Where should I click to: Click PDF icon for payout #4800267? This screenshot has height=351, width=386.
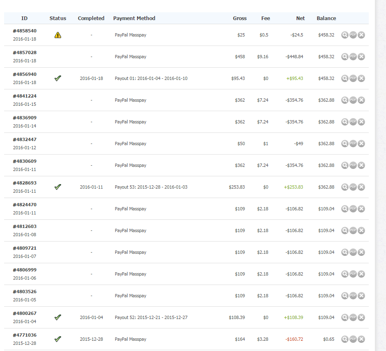point(353,317)
